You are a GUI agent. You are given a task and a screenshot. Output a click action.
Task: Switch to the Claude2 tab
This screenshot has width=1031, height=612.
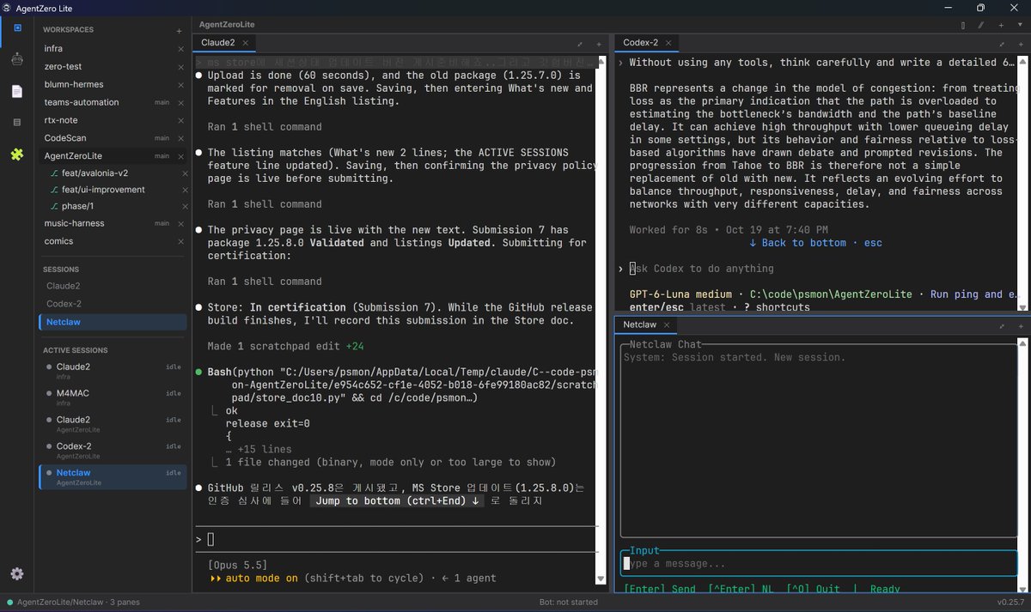[x=217, y=42]
